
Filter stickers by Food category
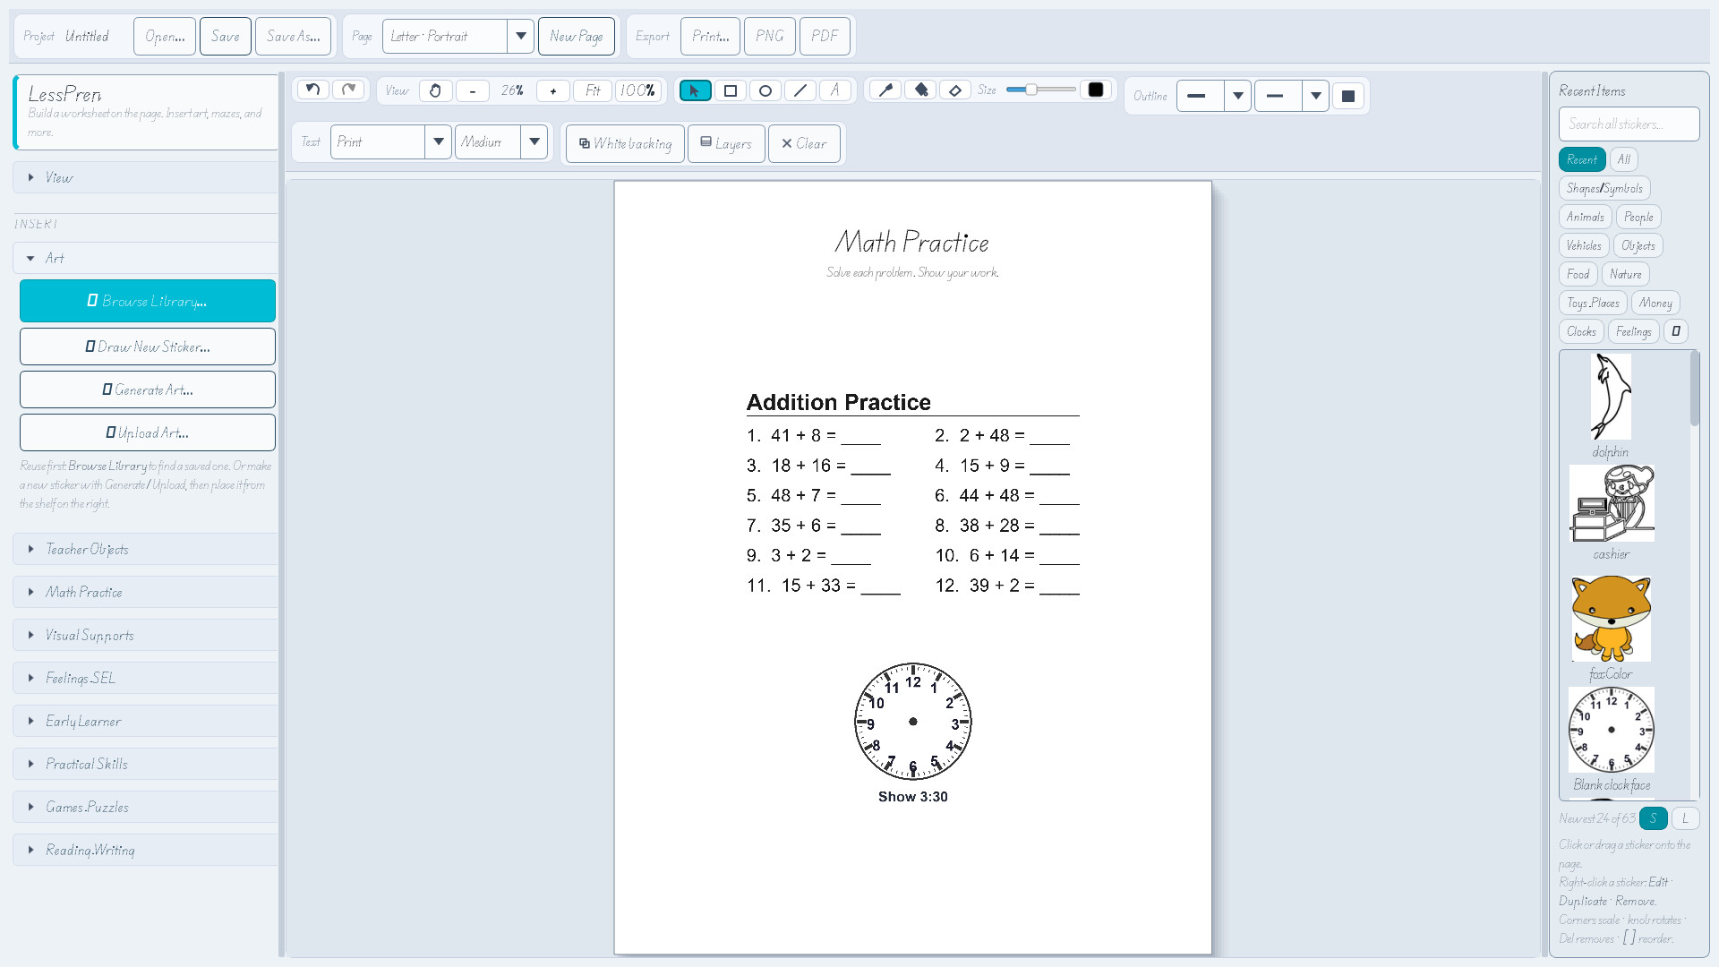tap(1578, 274)
